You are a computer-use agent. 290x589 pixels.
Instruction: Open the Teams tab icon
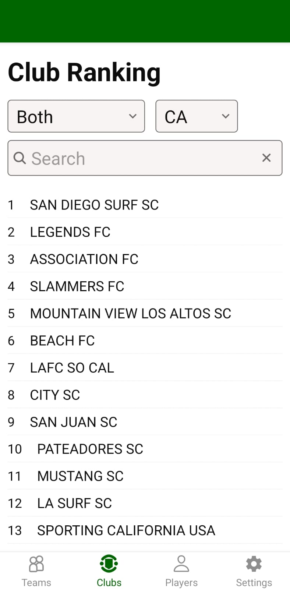point(36,564)
